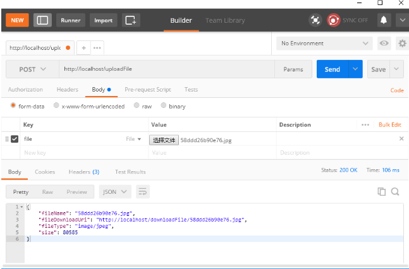Open the request Headers tab
This screenshot has height=269, width=409.
(x=67, y=90)
